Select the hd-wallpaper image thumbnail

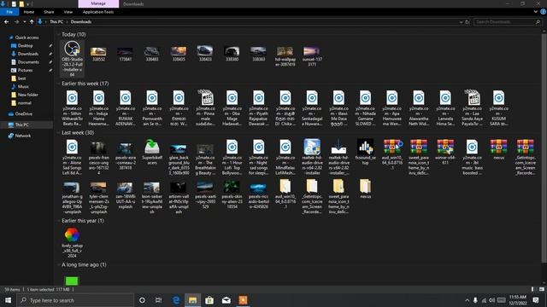285,56
